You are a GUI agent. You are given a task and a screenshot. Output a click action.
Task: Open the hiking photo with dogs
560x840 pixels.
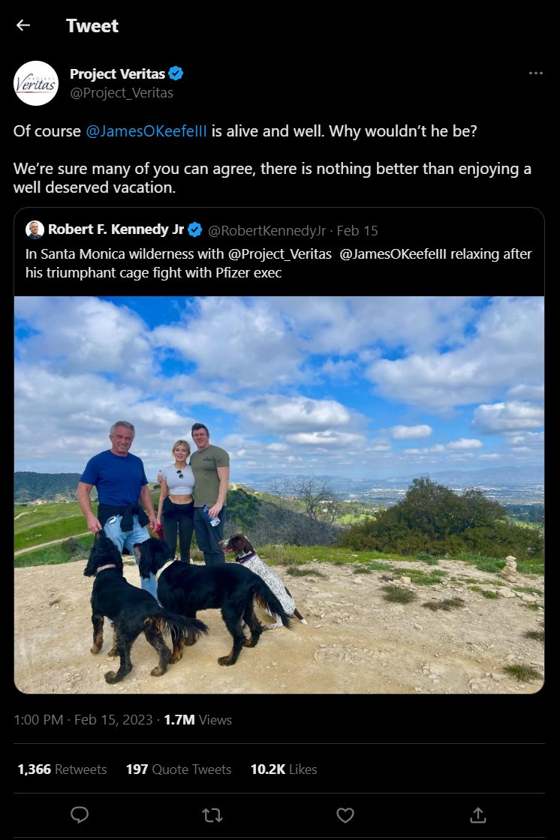click(279, 495)
